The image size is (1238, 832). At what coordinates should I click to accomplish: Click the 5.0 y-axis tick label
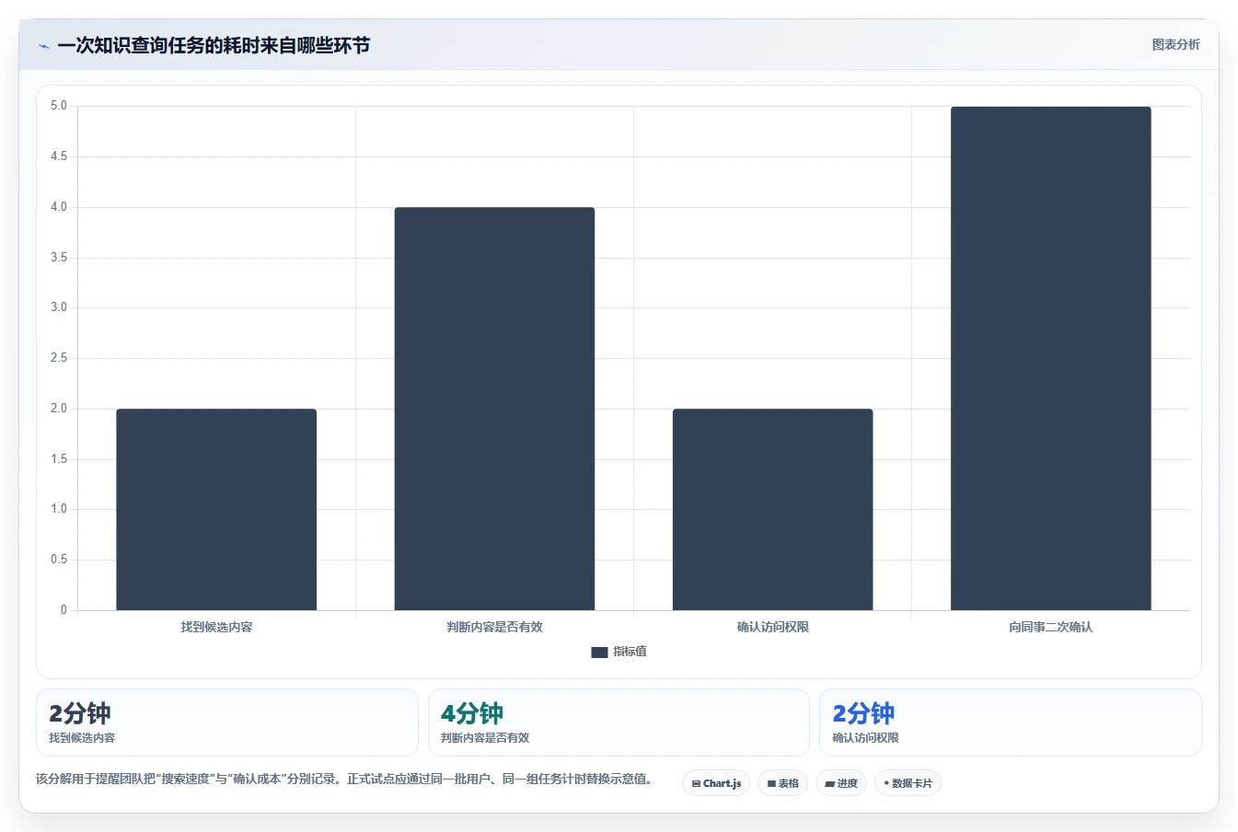coord(59,106)
